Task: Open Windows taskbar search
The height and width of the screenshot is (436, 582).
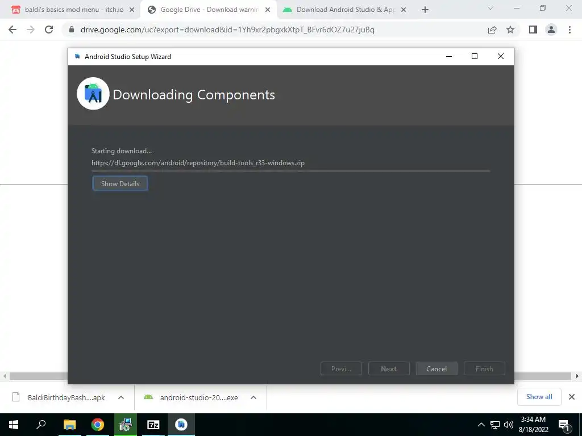Action: click(41, 425)
